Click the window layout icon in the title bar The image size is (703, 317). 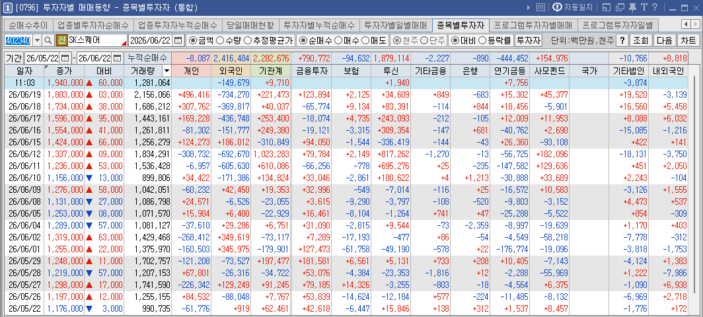(607, 8)
